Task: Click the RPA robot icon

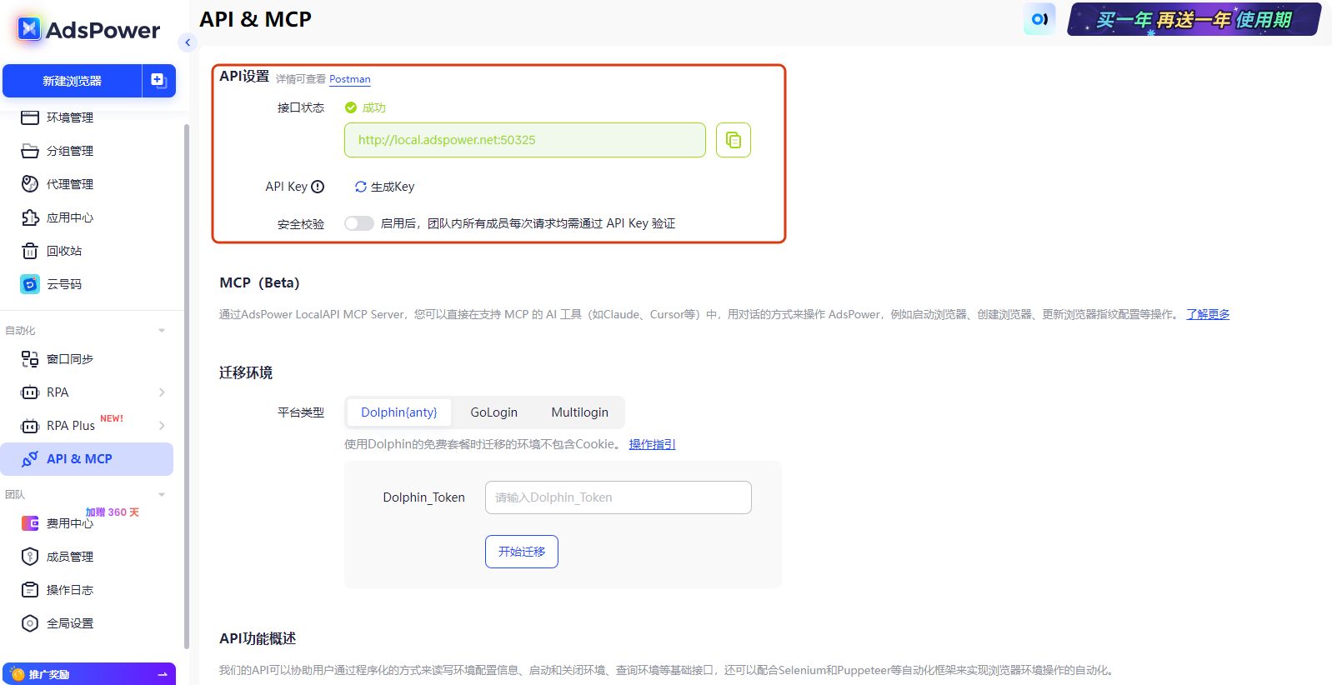Action: (30, 392)
